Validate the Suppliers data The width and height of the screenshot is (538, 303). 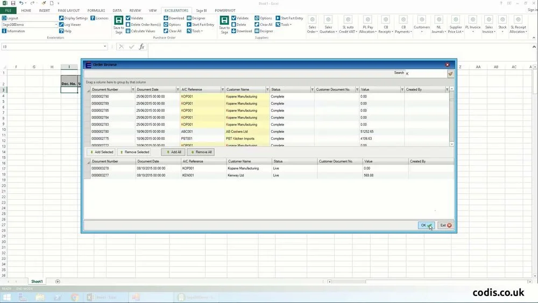point(240,18)
